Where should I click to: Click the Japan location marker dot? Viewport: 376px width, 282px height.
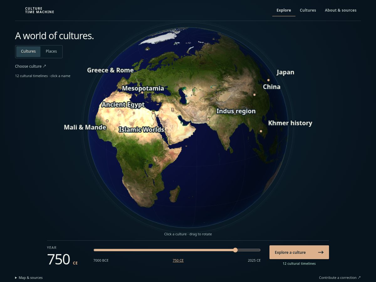(269, 80)
